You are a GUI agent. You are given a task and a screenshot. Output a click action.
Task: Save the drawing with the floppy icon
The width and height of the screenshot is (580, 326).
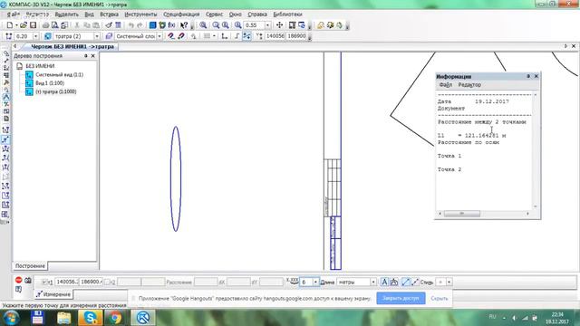pos(33,25)
